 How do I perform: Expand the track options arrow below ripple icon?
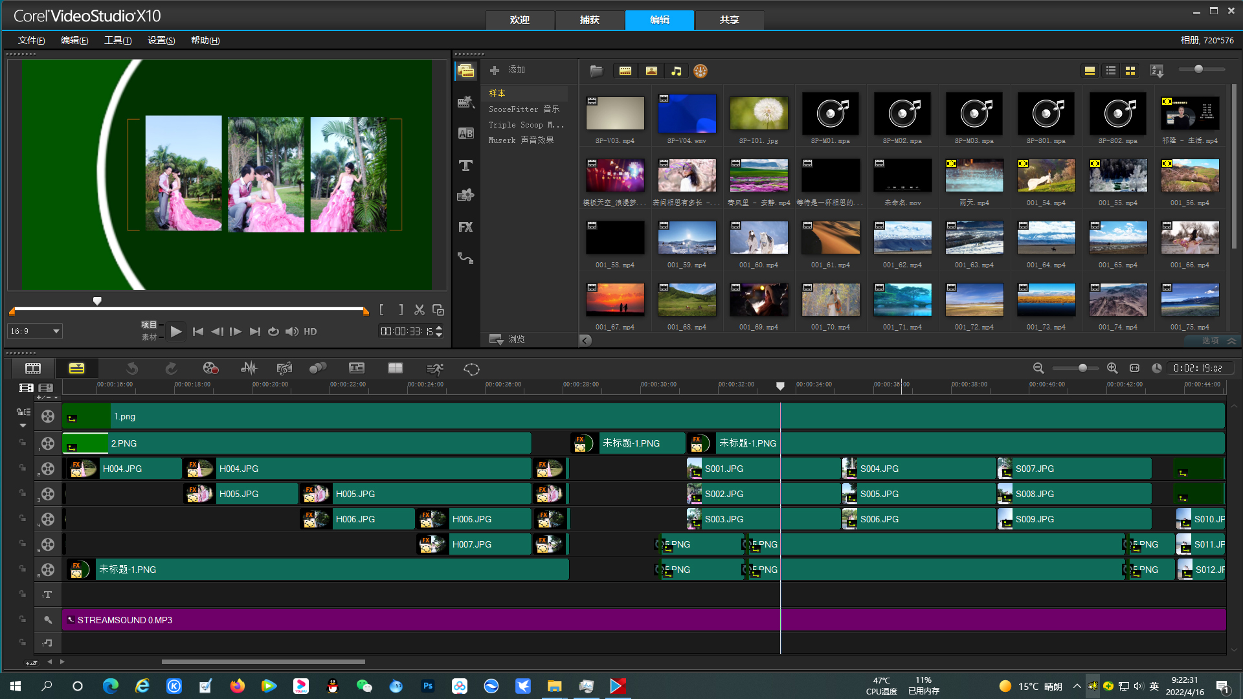point(23,425)
